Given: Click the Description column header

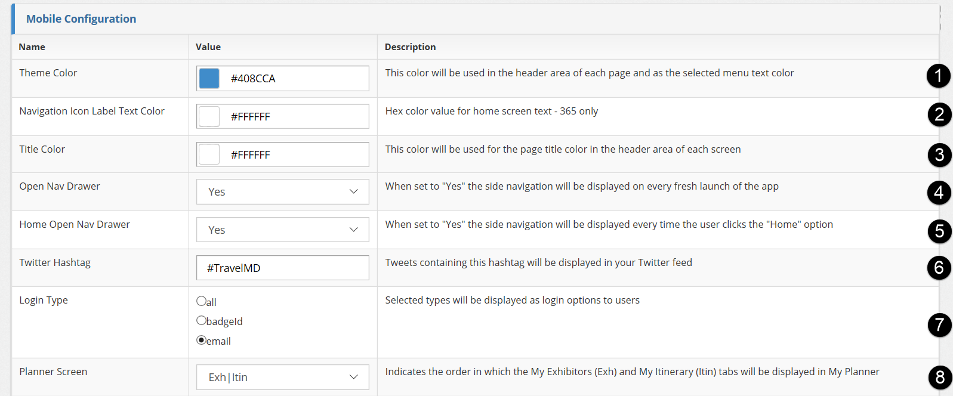Looking at the screenshot, I should click(x=410, y=47).
